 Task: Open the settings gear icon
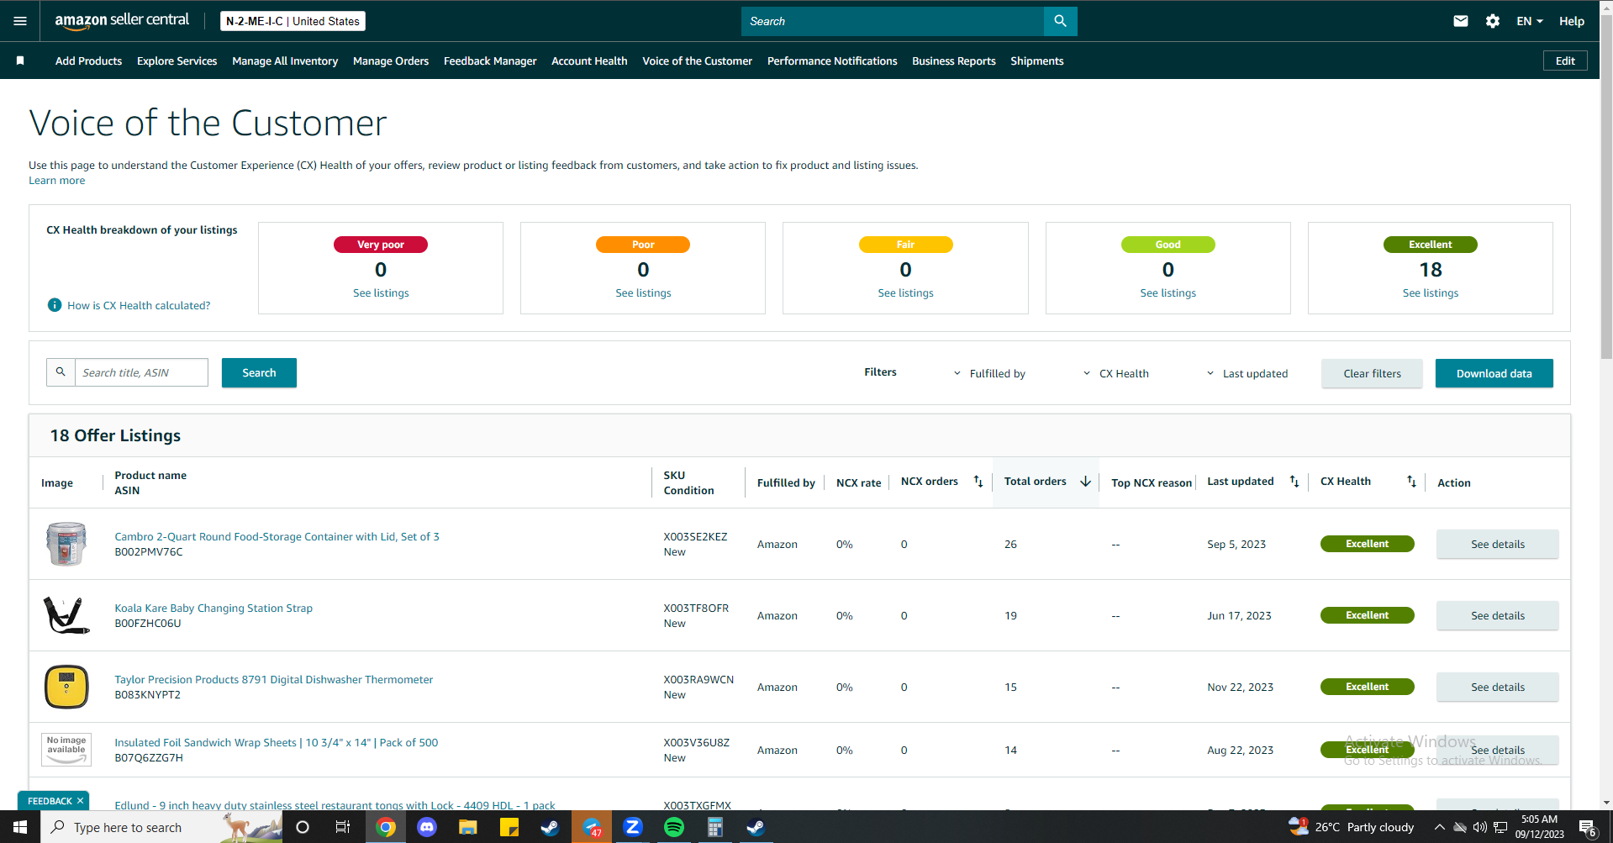[1493, 21]
